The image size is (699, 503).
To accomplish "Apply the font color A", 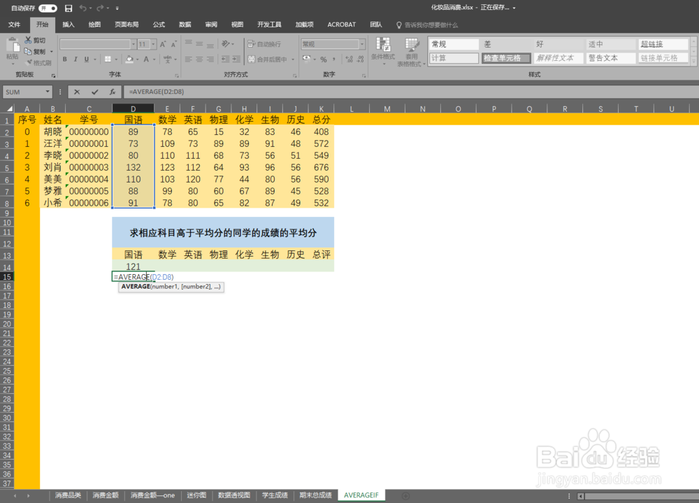I will 146,59.
